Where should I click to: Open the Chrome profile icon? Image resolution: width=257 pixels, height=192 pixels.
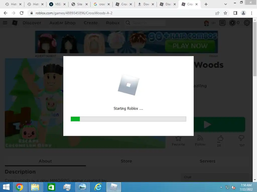click(243, 13)
